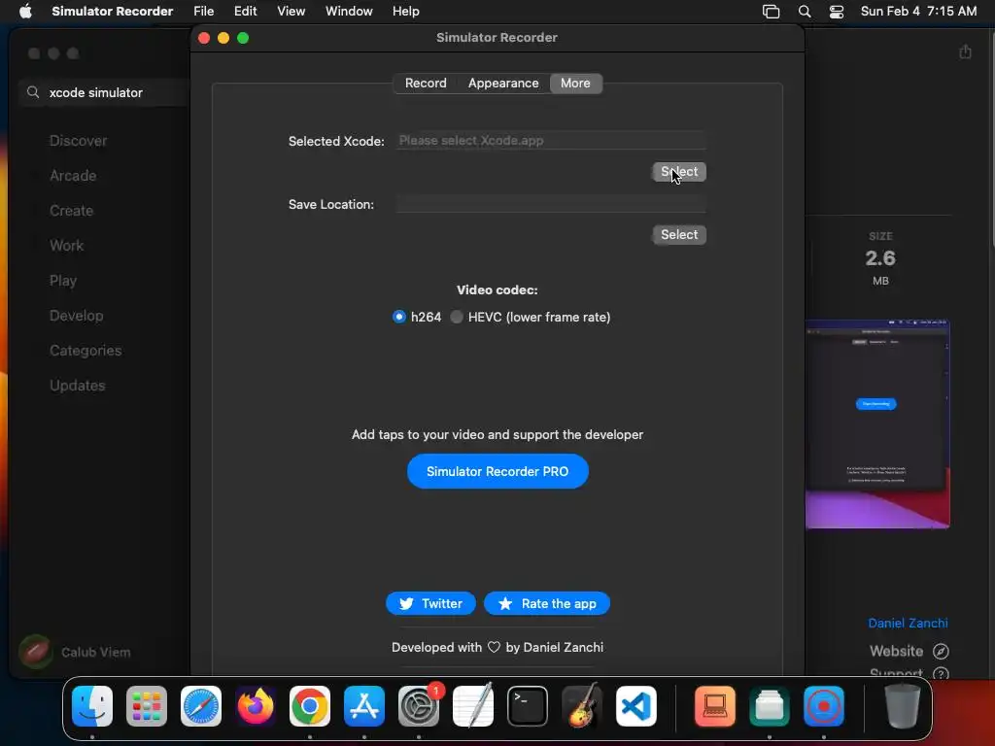Viewport: 995px width, 746px height.
Task: Switch to the Appearance tab
Action: pyautogui.click(x=503, y=84)
